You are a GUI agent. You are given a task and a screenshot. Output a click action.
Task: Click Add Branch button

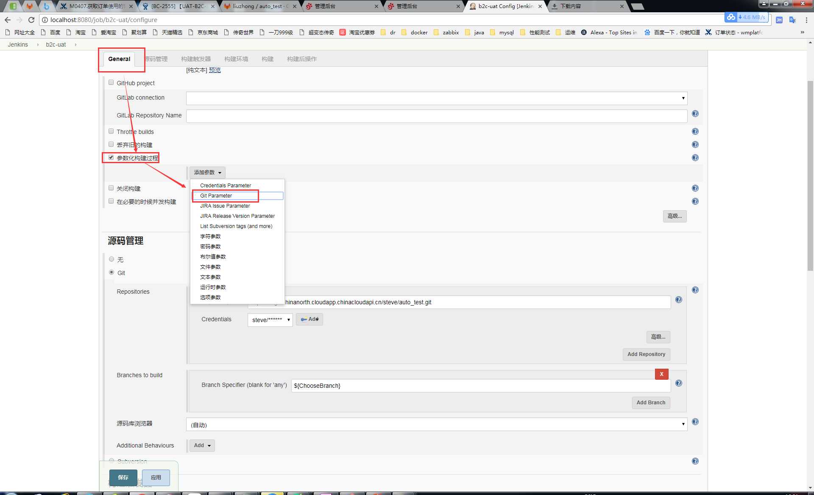[x=651, y=403]
